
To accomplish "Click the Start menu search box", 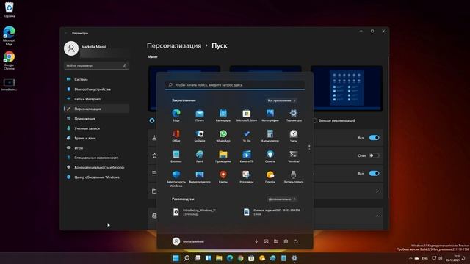I will coord(235,85).
